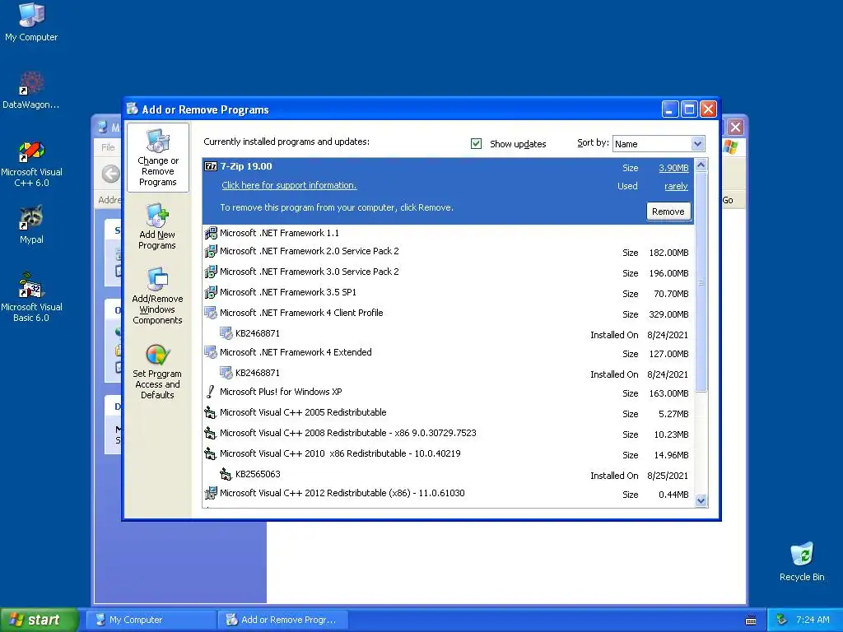Select Visual C++ 2010 x86 Redistributable 10.0.40219
The height and width of the screenshot is (632, 843).
[x=449, y=454]
